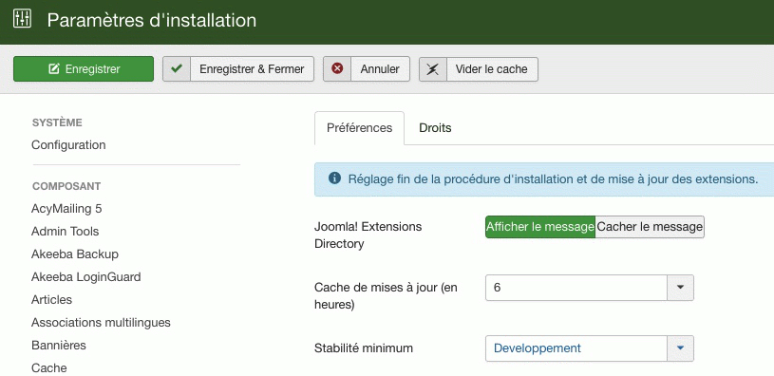Click the red cancel X icon
Image resolution: width=774 pixels, height=376 pixels.
tap(337, 68)
